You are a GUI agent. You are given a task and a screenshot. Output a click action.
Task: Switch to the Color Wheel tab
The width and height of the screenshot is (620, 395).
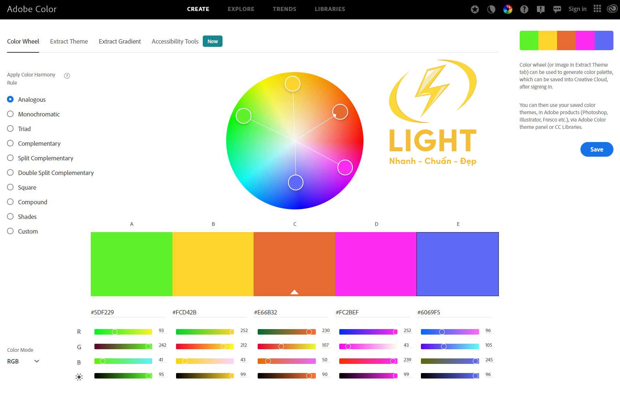click(x=23, y=41)
